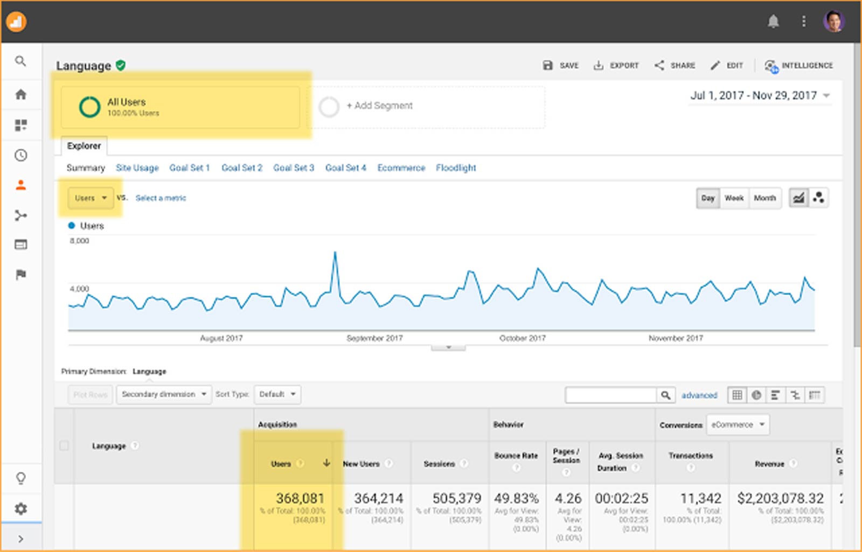Viewport: 862px width, 552px height.
Task: Open the Users metric dropdown
Action: (91, 198)
